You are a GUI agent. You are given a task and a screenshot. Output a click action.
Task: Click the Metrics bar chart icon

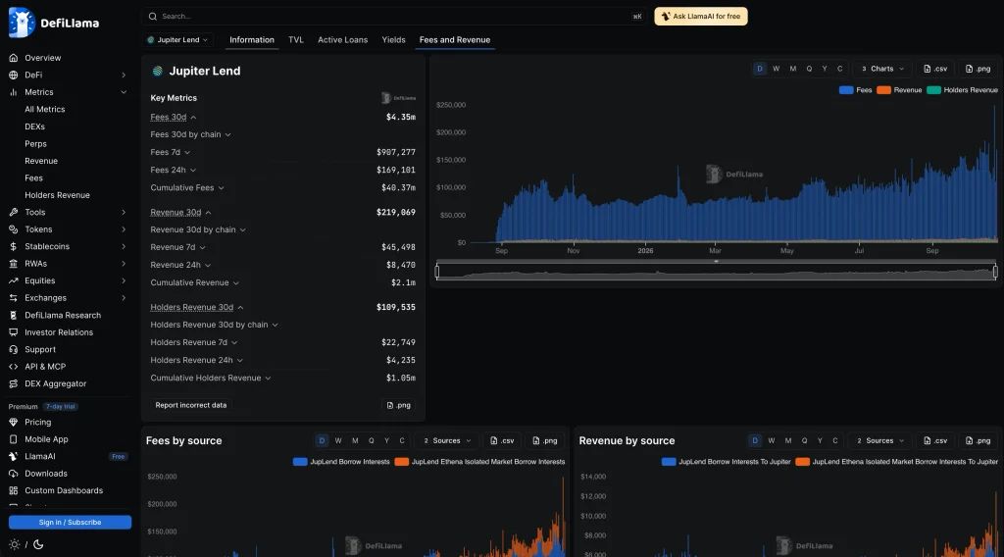coord(14,92)
